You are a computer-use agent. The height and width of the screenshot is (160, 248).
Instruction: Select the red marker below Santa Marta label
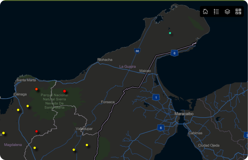click(x=36, y=89)
